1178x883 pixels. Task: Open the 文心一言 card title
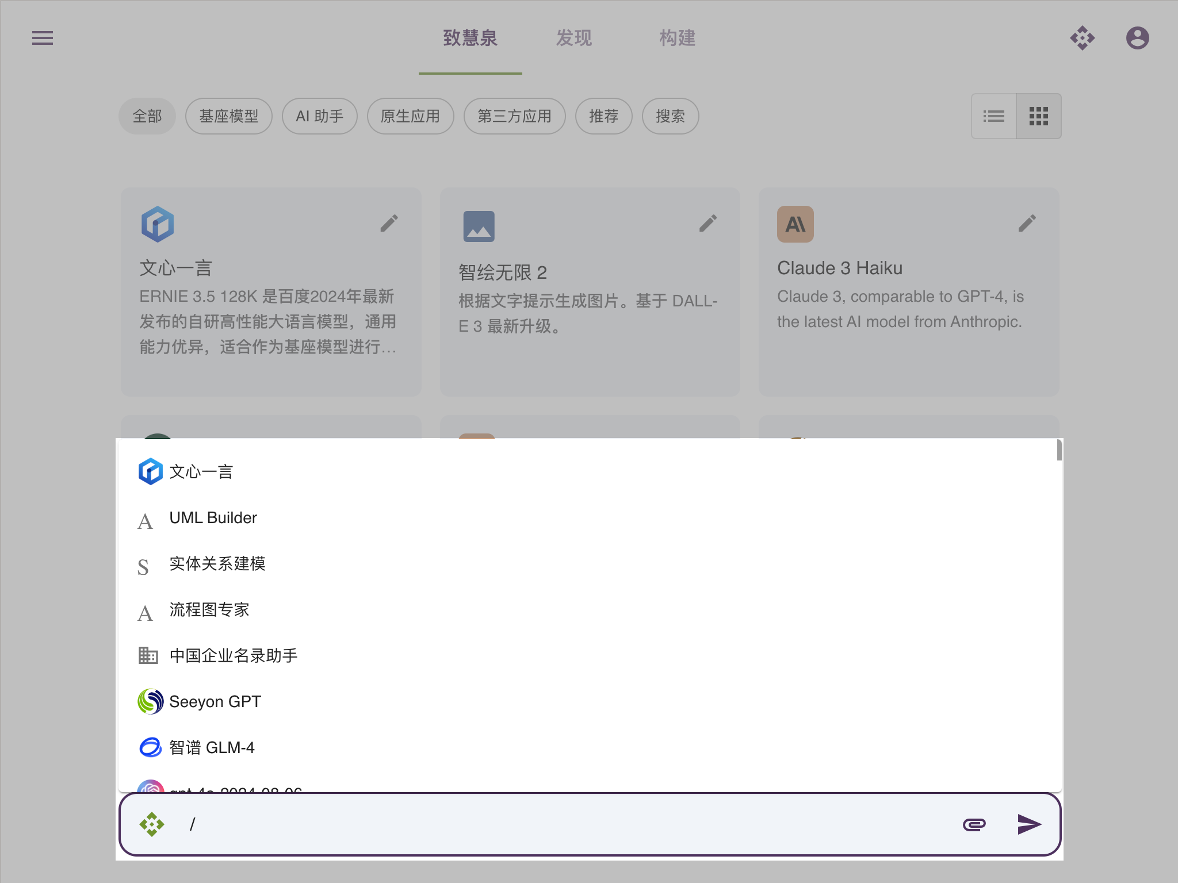coord(176,268)
